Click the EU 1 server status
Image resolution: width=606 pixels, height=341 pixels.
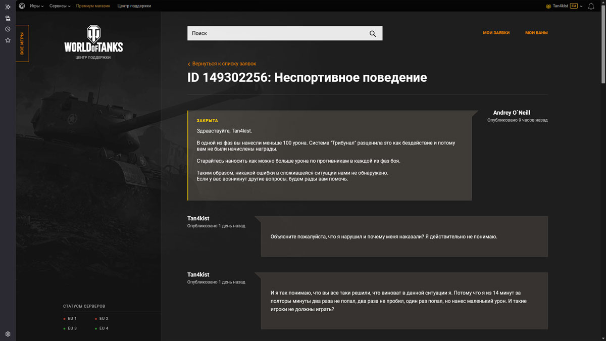(70, 319)
